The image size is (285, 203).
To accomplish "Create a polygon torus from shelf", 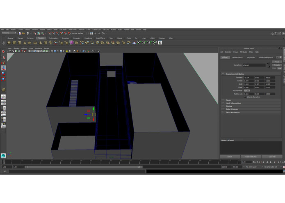I will 35,43.
